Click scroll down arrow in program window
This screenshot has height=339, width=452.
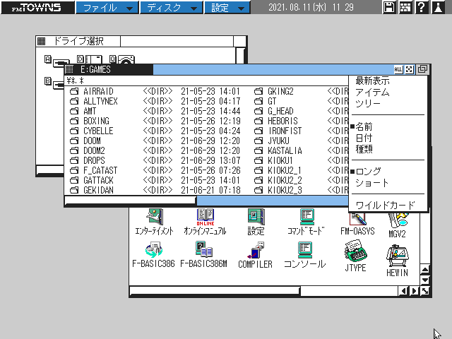click(x=425, y=280)
